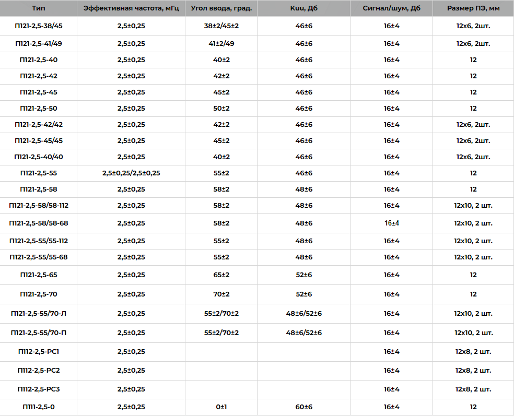Viewport: 514px width, 416px height.
Task: Click the frequency cell 2,5±0,25/2,5±0,25
Action: coord(131,173)
